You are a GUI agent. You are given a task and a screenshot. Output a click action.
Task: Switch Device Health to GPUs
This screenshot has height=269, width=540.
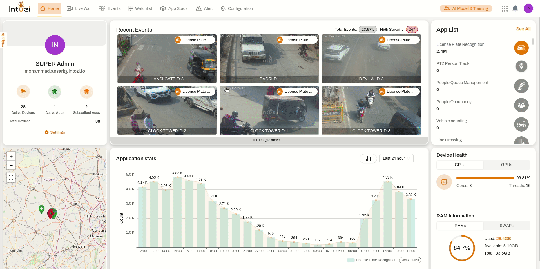506,165
